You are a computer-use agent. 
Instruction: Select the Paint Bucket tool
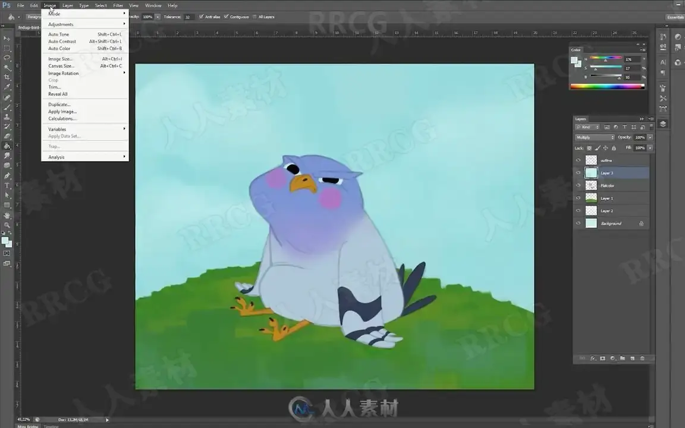(x=7, y=146)
